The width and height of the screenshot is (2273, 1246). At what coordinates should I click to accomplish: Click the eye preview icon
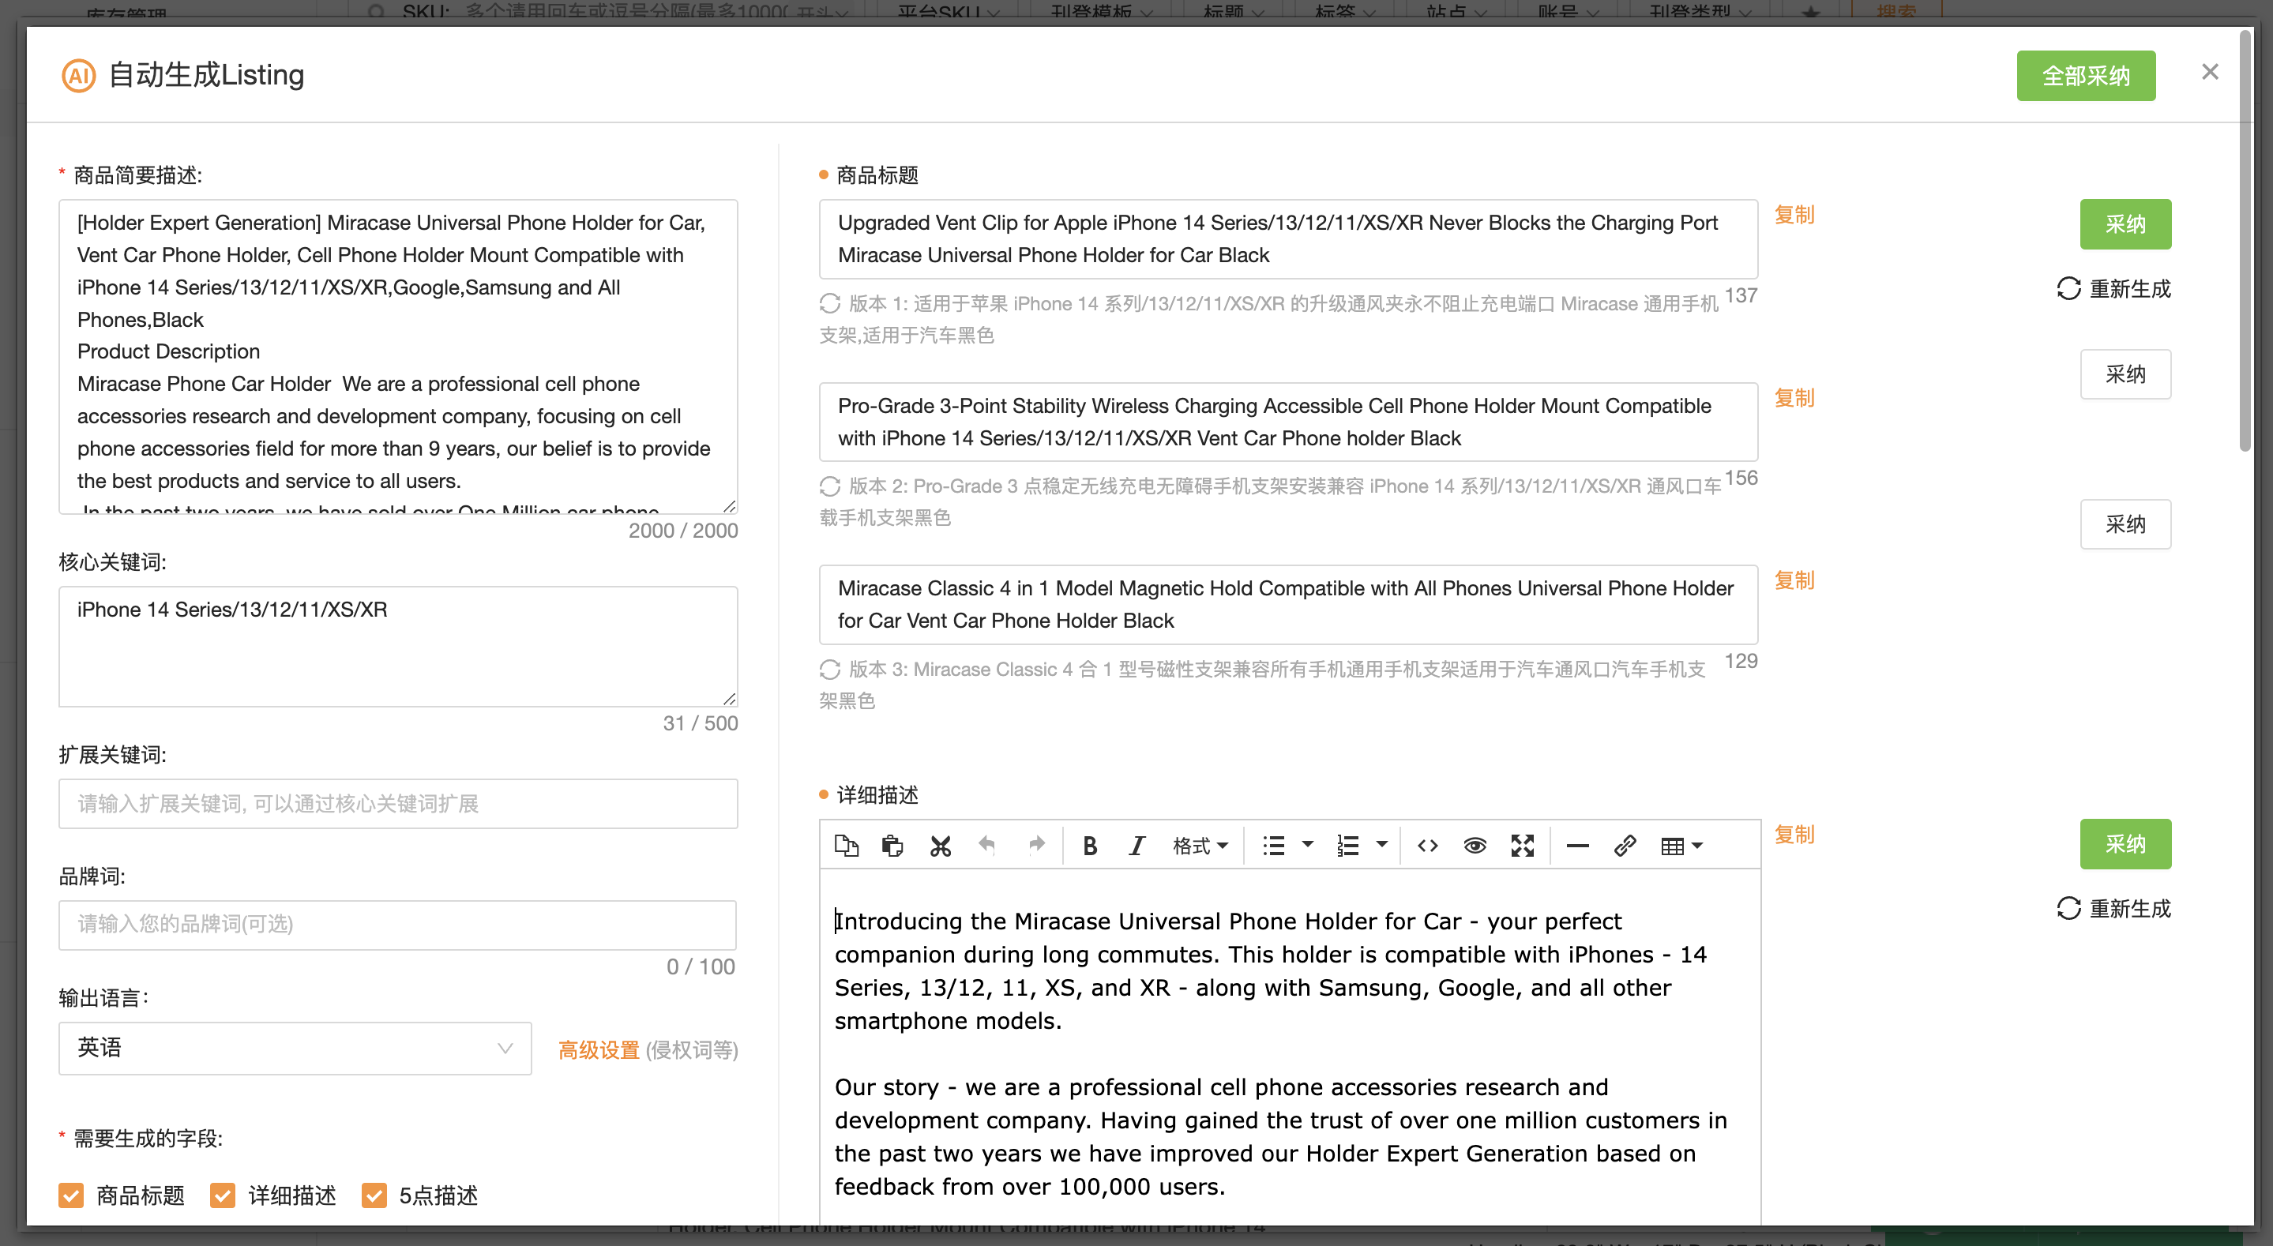coord(1475,846)
